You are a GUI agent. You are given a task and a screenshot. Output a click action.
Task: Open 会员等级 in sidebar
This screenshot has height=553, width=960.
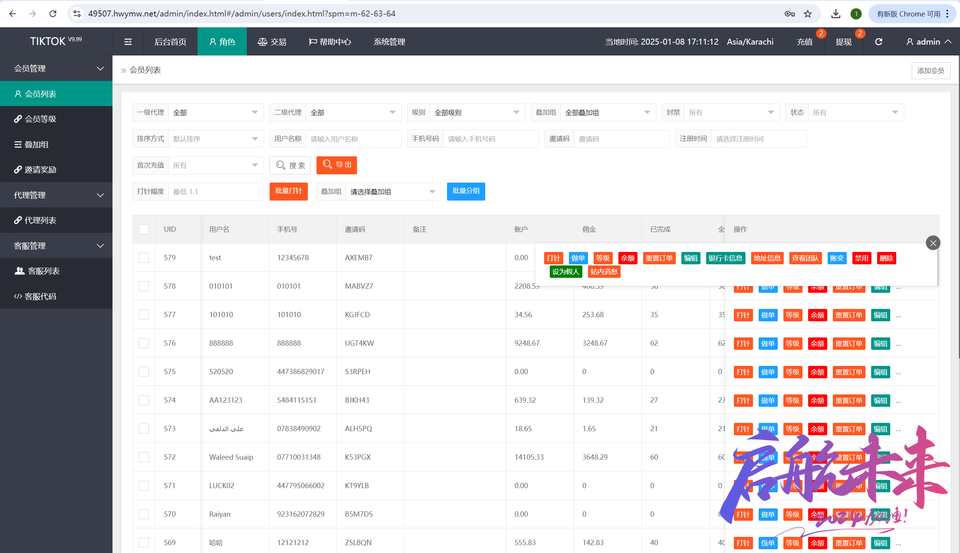[56, 119]
